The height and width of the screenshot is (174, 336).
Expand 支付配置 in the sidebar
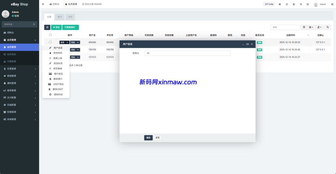click(19, 97)
